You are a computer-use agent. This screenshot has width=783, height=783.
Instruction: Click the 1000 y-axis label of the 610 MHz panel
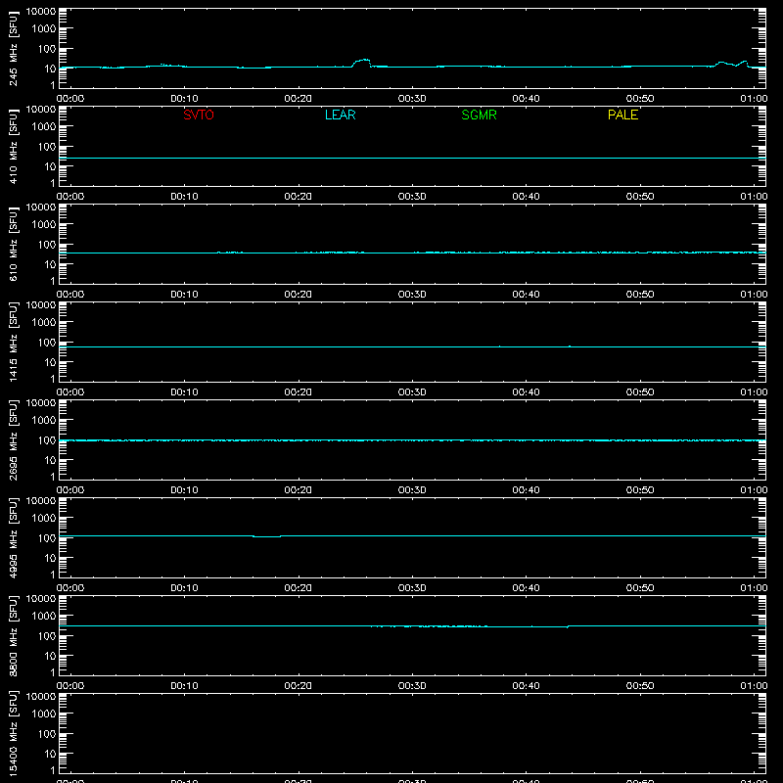(x=44, y=224)
